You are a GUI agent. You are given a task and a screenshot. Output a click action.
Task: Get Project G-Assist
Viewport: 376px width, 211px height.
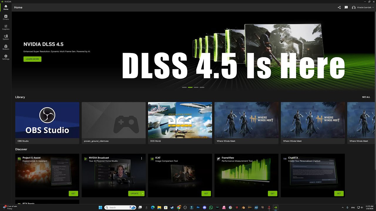pyautogui.click(x=73, y=193)
